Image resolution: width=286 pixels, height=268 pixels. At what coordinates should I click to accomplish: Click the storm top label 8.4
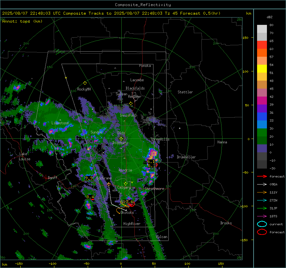(x=90, y=197)
